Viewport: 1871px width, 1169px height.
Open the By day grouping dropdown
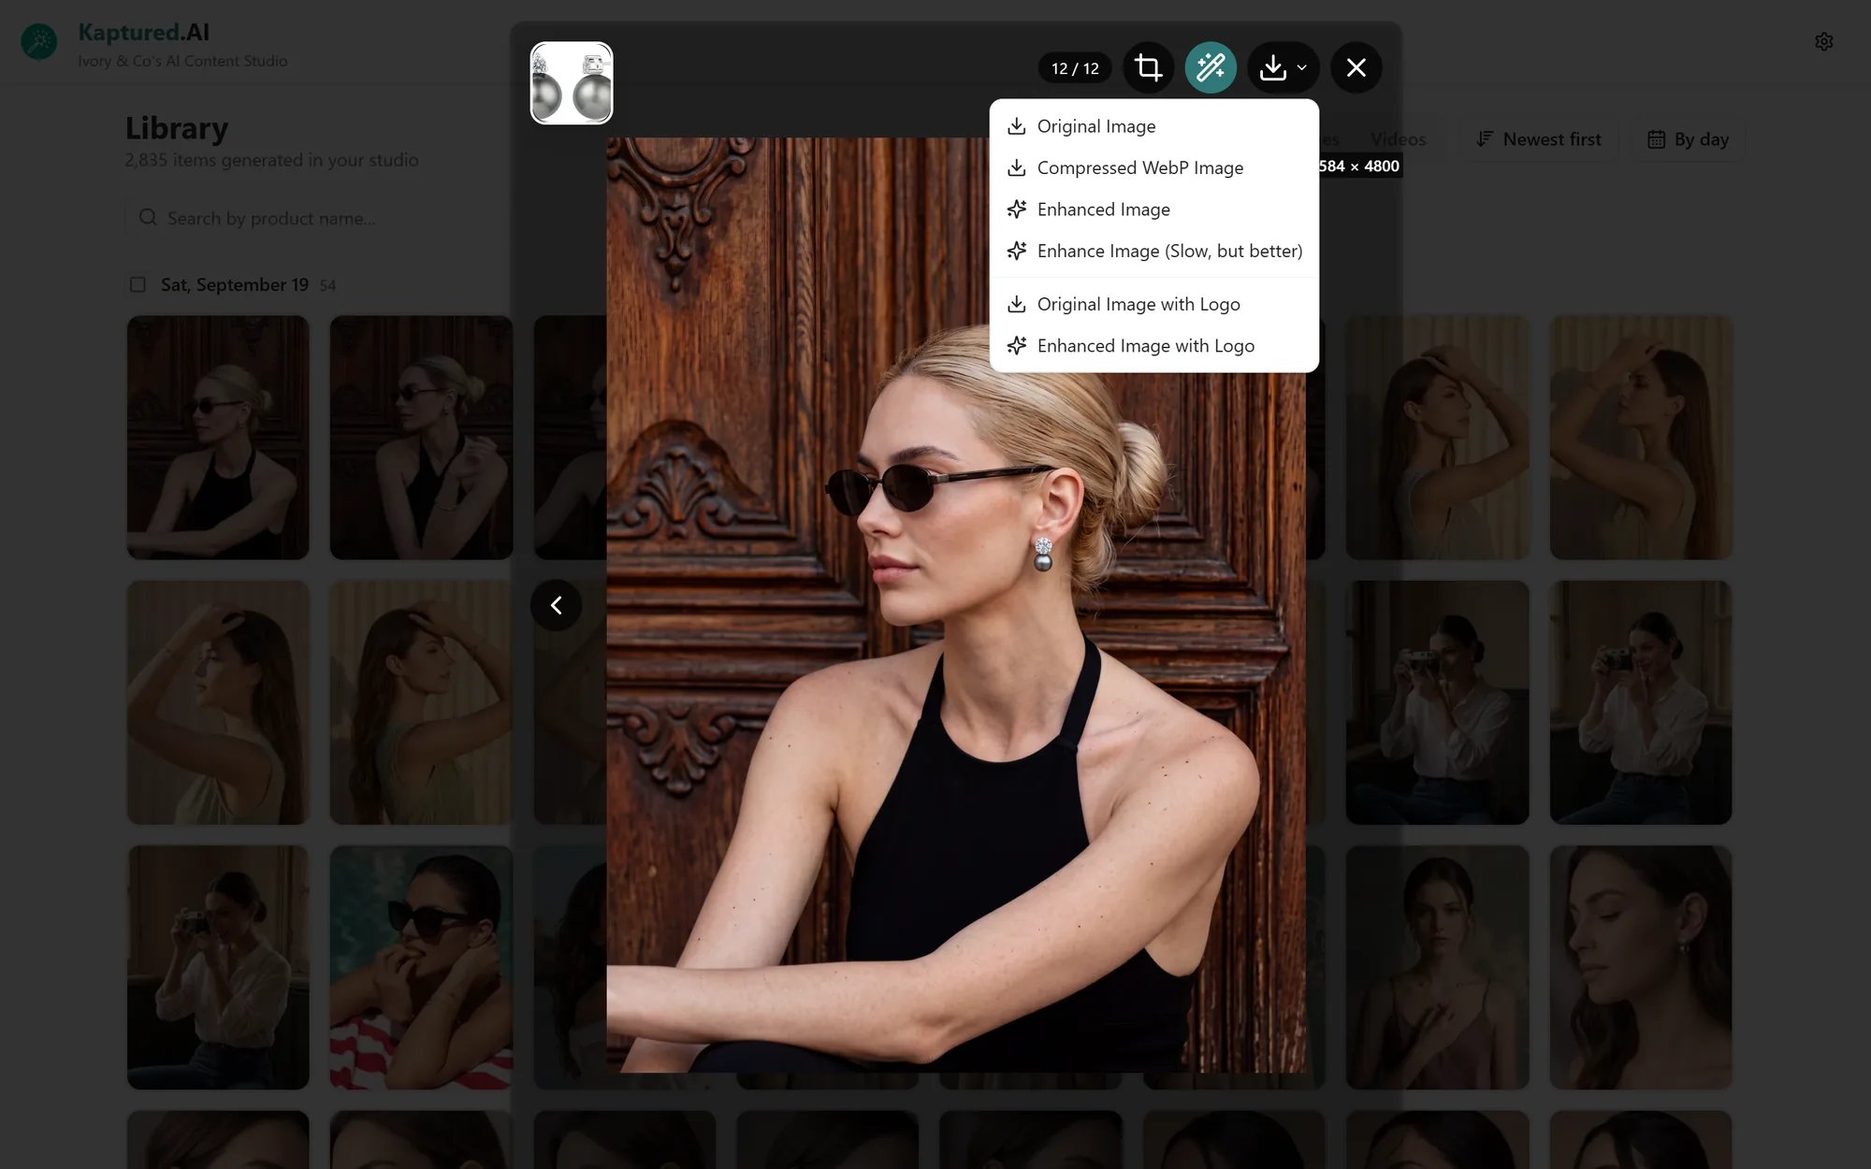1688,139
